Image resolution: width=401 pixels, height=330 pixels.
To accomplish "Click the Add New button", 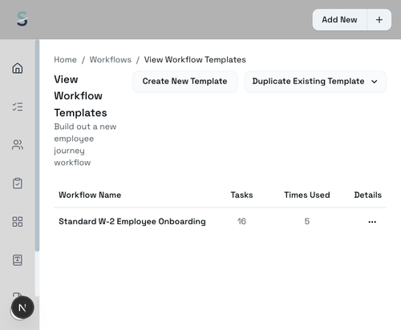I will pos(339,20).
